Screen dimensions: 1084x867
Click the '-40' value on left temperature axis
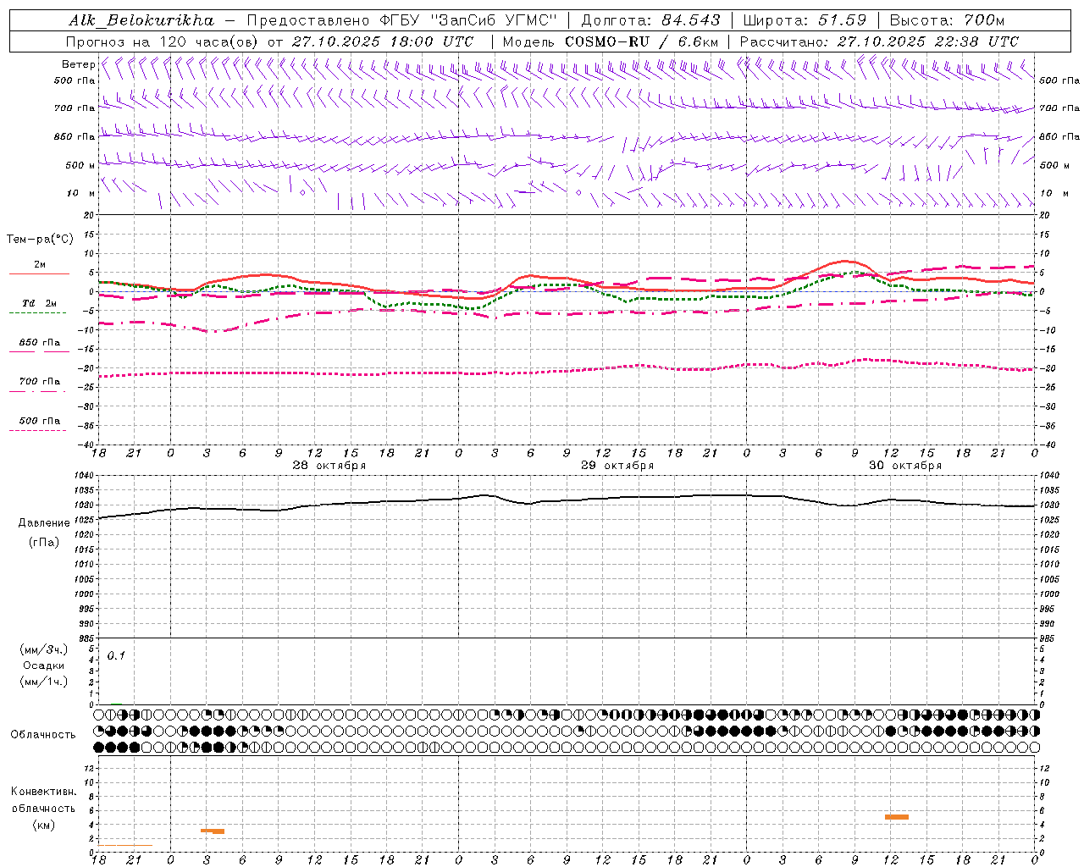(x=87, y=445)
